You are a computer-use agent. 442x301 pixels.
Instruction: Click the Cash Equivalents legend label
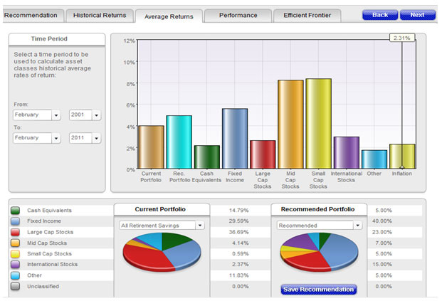tap(49, 211)
